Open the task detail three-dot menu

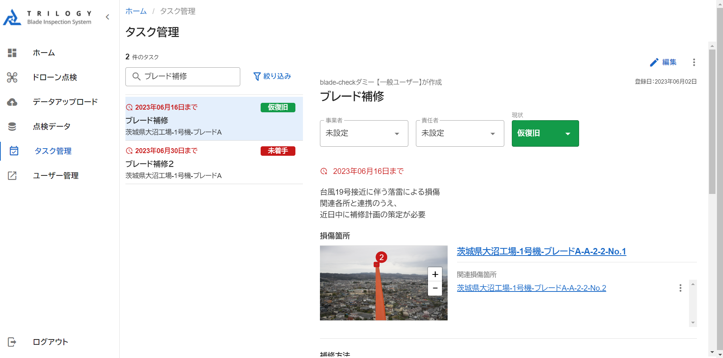point(694,62)
